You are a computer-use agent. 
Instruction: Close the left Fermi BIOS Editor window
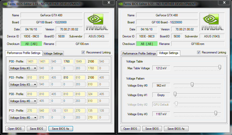click(x=109, y=3)
